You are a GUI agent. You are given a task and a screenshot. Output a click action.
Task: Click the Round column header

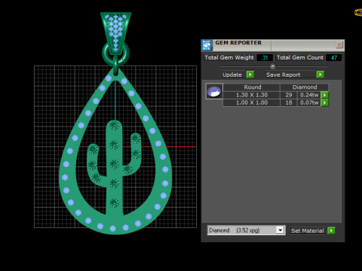click(252, 87)
